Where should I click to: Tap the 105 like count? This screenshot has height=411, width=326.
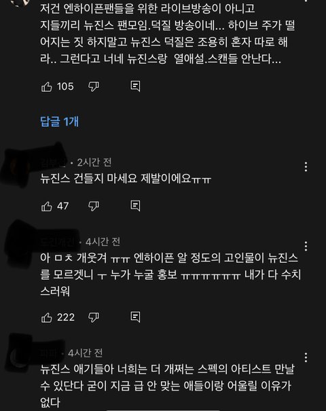(65, 87)
